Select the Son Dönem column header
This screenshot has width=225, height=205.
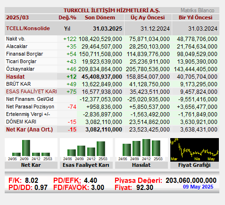pyautogui.click(x=100, y=17)
